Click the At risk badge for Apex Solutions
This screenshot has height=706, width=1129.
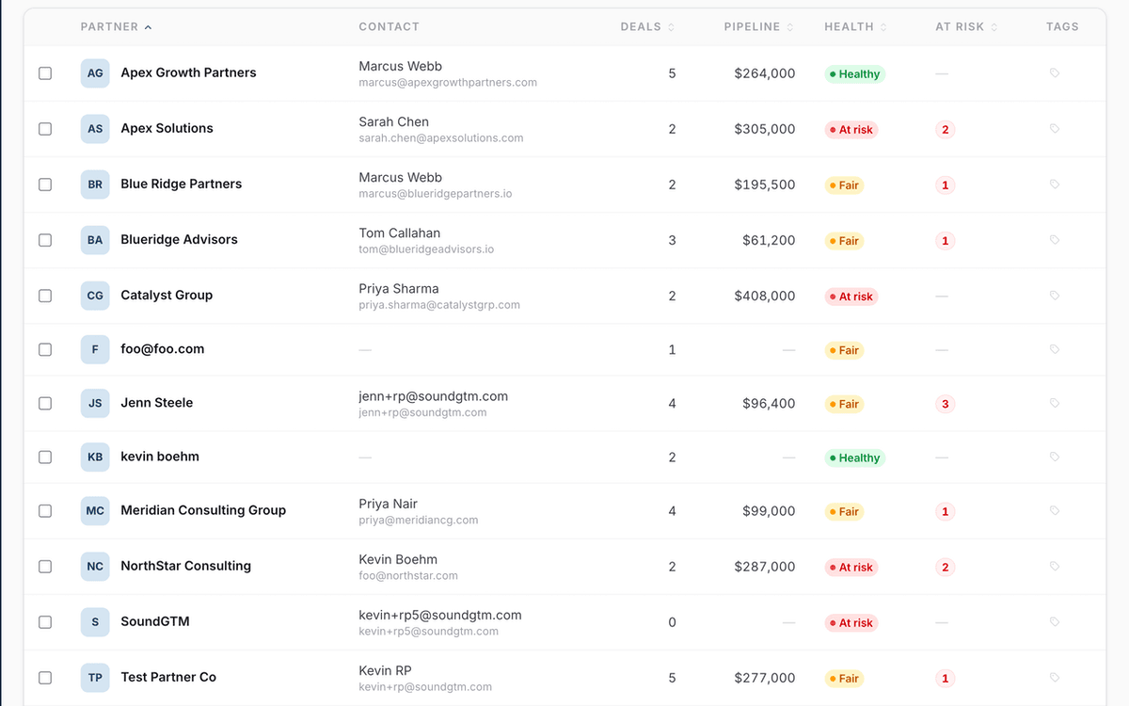[851, 130]
